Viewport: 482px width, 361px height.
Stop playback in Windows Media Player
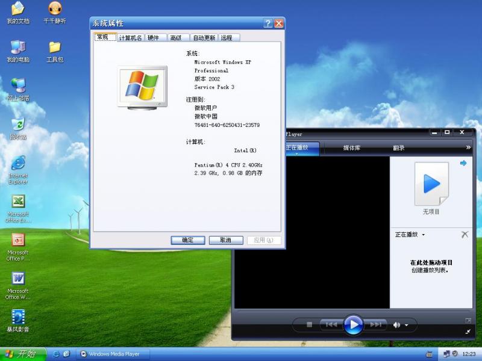pos(309,324)
